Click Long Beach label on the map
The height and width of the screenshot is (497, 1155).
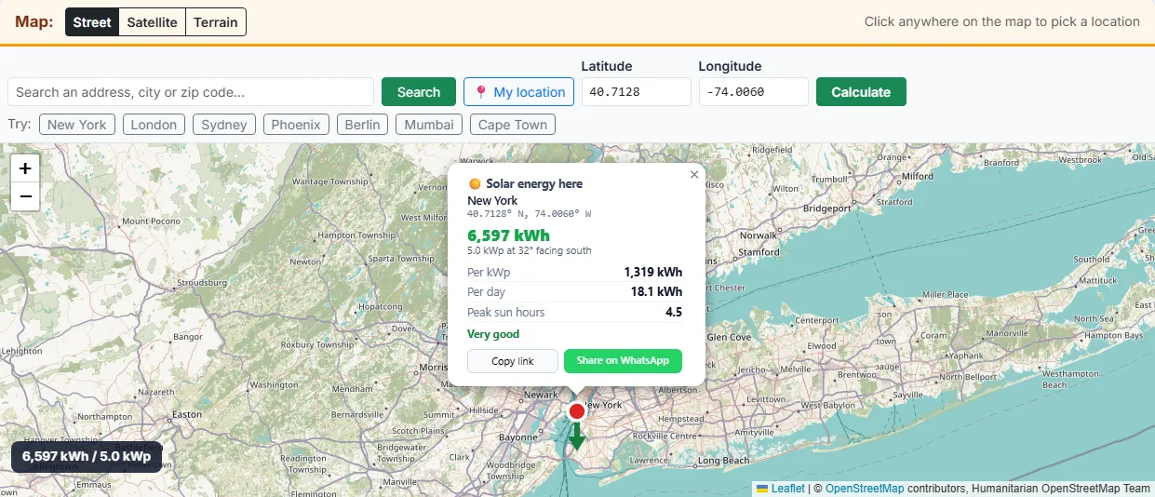click(723, 461)
